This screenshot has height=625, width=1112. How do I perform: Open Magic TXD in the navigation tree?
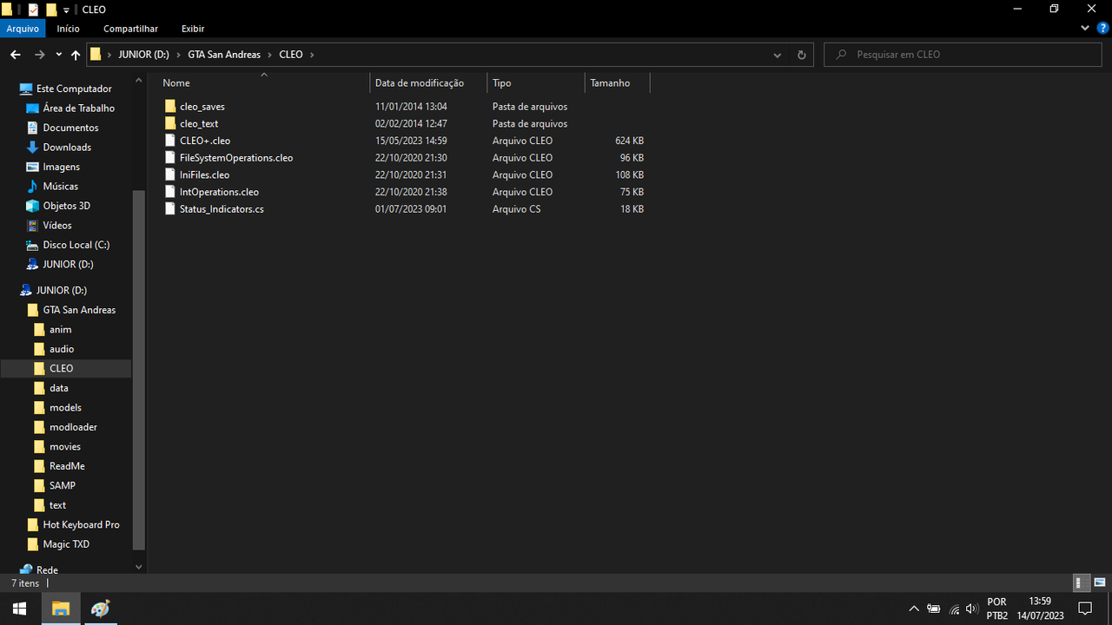[66, 544]
